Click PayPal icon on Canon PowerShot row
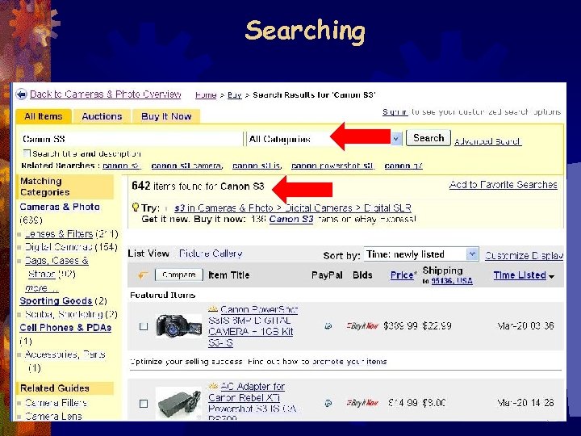Image resolution: width=581 pixels, height=436 pixels. pos(328,326)
